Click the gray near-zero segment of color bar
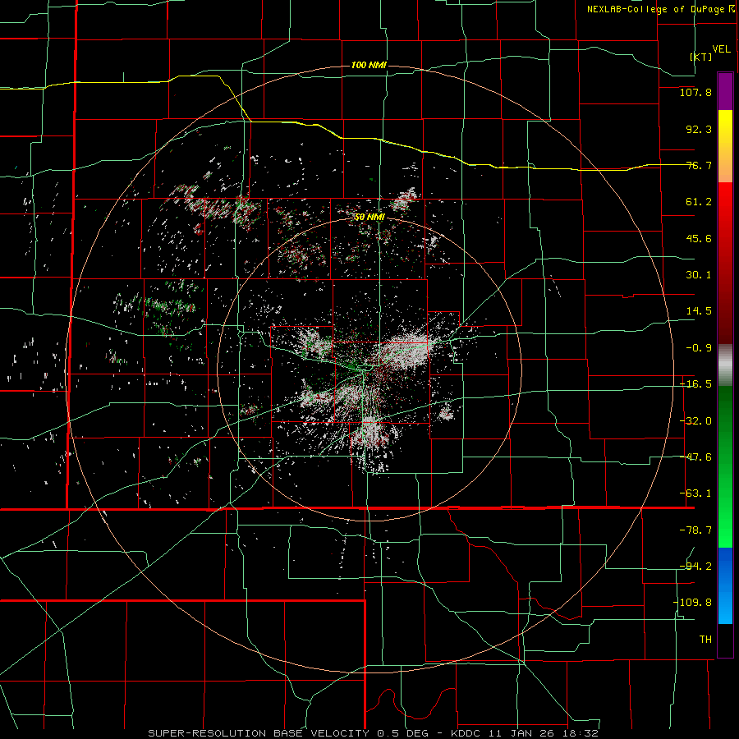Viewport: 739px width, 739px height. [x=725, y=365]
